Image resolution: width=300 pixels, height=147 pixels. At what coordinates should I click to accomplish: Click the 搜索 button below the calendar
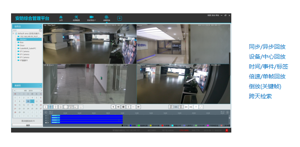27,125
